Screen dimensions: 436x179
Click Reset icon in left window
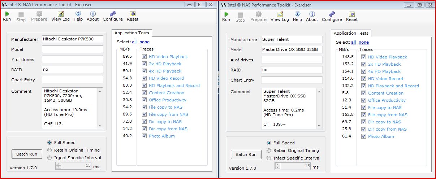(x=133, y=14)
